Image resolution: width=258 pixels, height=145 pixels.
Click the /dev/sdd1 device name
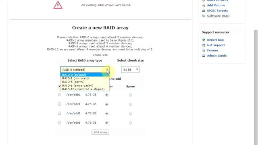(x=73, y=113)
